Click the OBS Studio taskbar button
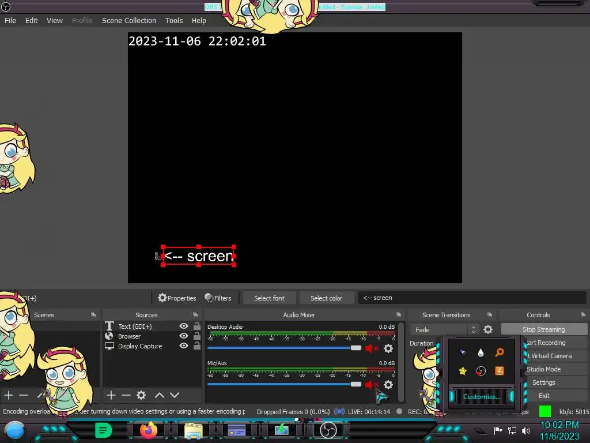The height and width of the screenshot is (443, 590). tap(328, 430)
